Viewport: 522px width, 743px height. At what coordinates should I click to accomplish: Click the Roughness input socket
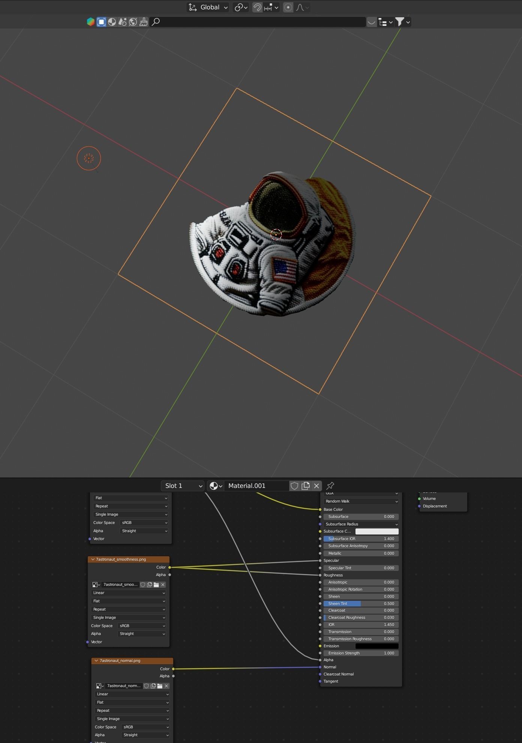point(320,575)
